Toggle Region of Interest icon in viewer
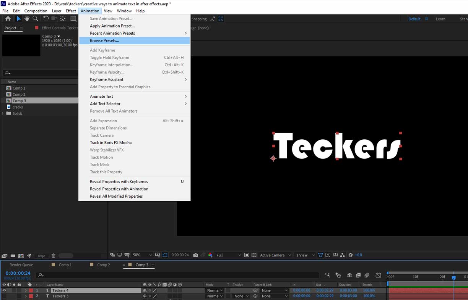This screenshot has height=300, width=468. [x=246, y=255]
